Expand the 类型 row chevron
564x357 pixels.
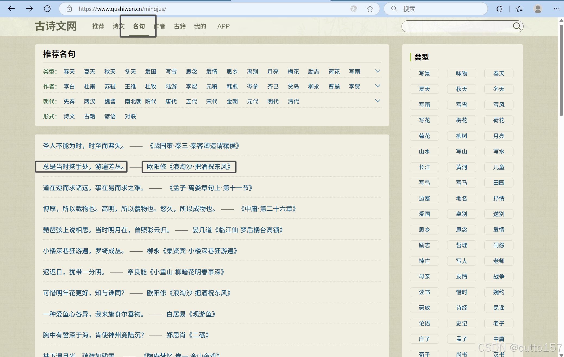pyautogui.click(x=377, y=71)
